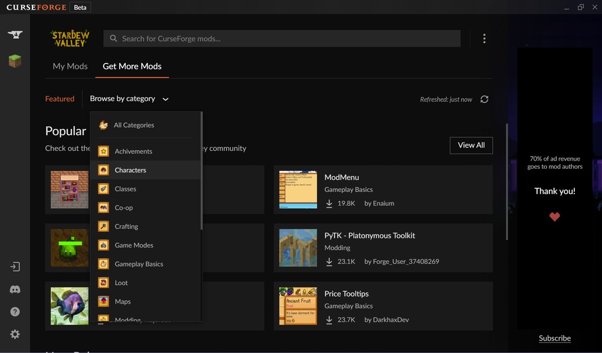
Task: Click the refresh icon beside Refreshed text
Action: 484,99
